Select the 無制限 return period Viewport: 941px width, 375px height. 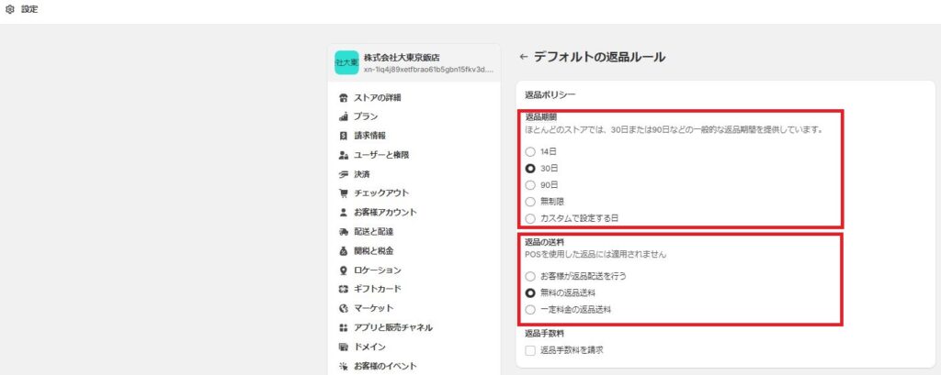click(530, 202)
